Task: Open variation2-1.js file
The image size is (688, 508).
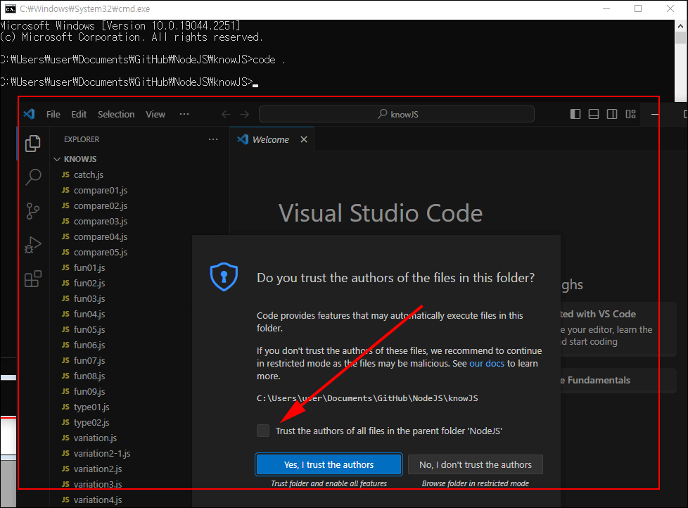Action: (x=102, y=453)
